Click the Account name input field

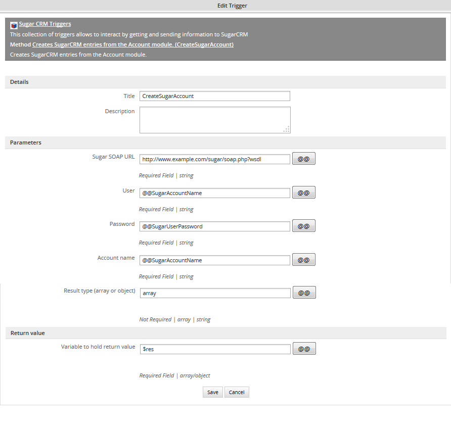tap(214, 260)
